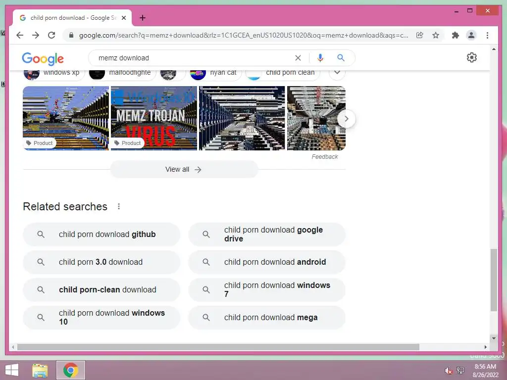The width and height of the screenshot is (507, 380).
Task: View site information via lock icon
Action: pos(71,35)
